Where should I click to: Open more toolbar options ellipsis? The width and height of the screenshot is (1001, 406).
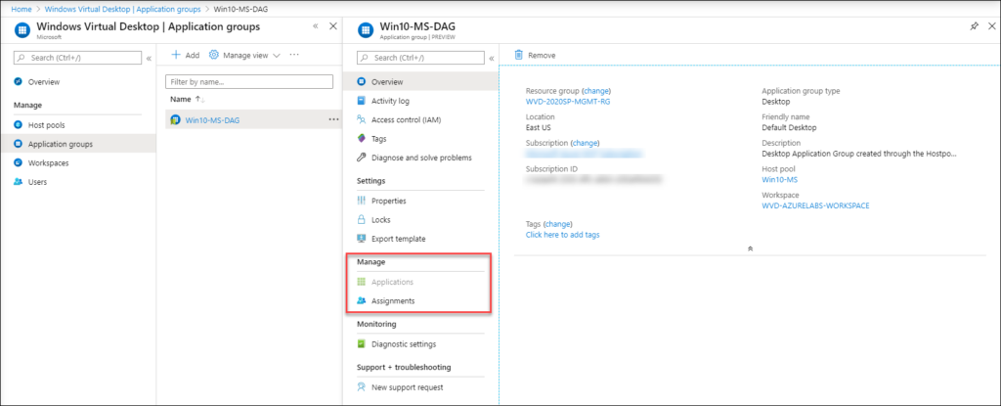pyautogui.click(x=294, y=55)
